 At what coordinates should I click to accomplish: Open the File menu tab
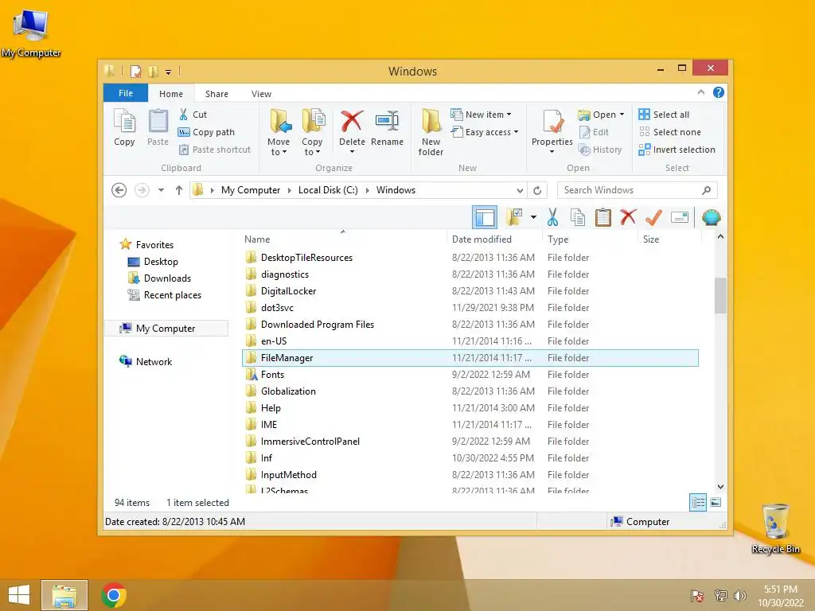126,93
